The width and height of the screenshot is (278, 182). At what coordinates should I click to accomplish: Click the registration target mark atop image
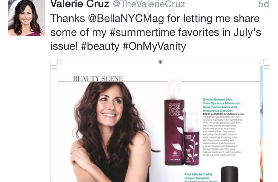160,62
